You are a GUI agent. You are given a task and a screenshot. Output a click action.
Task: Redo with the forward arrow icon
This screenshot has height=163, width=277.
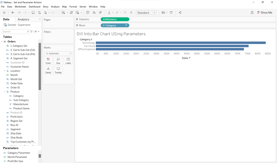point(19,13)
